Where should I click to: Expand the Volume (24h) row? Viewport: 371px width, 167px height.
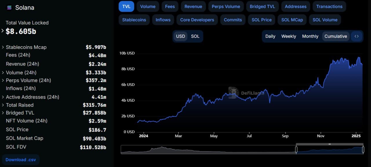tap(3, 73)
